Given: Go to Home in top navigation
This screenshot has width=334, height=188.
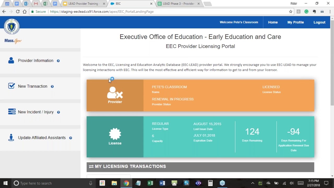Looking at the screenshot, I should 273,22.
